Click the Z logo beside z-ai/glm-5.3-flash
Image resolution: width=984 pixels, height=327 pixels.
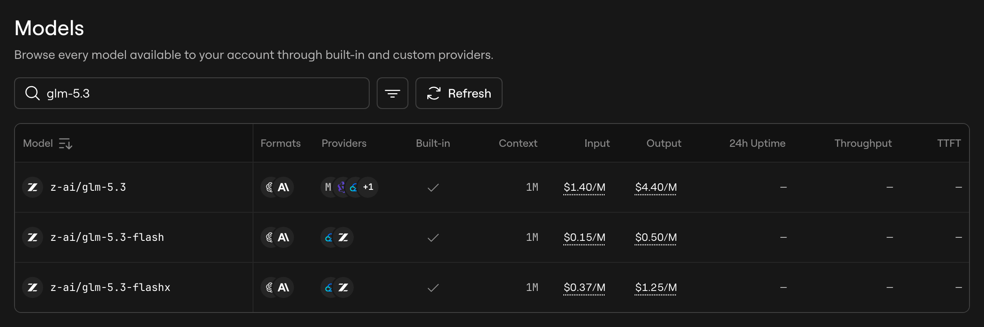(x=33, y=237)
